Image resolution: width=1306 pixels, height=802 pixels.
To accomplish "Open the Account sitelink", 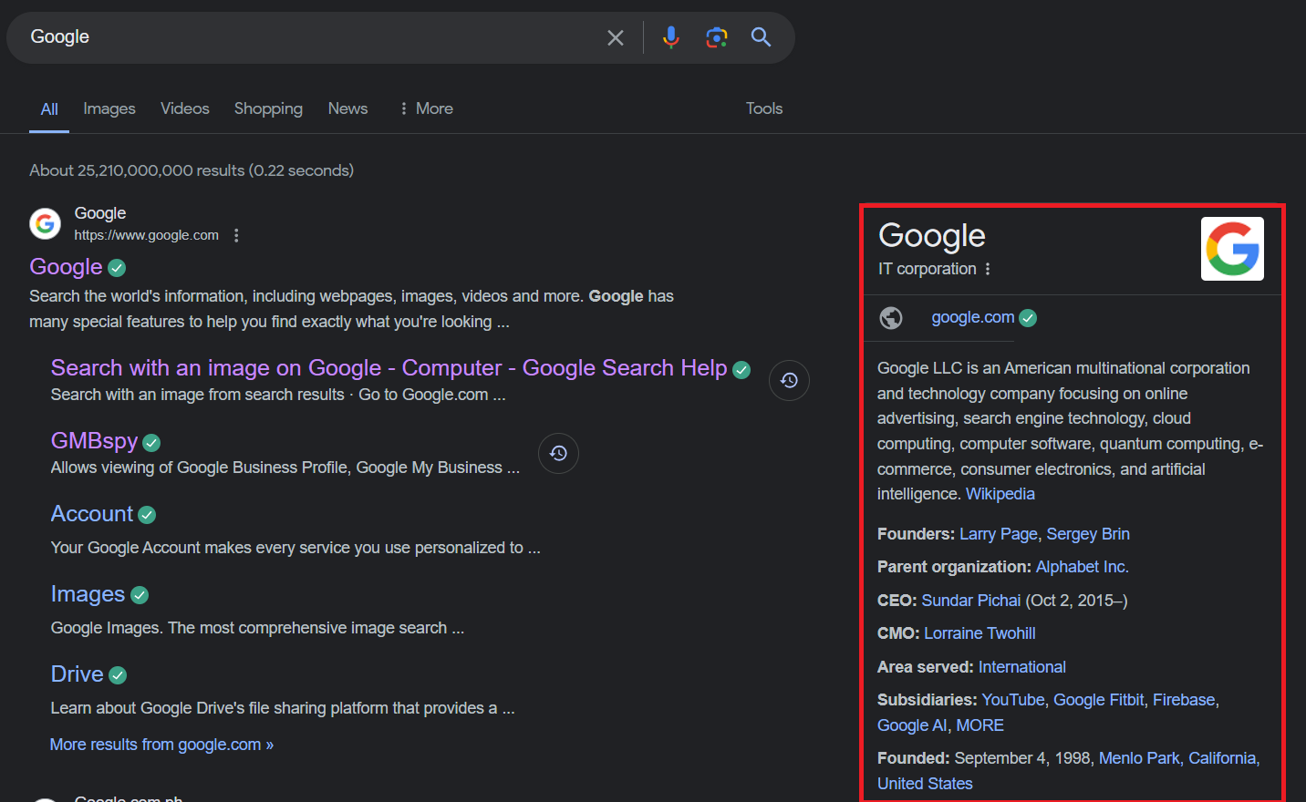I will 92,514.
